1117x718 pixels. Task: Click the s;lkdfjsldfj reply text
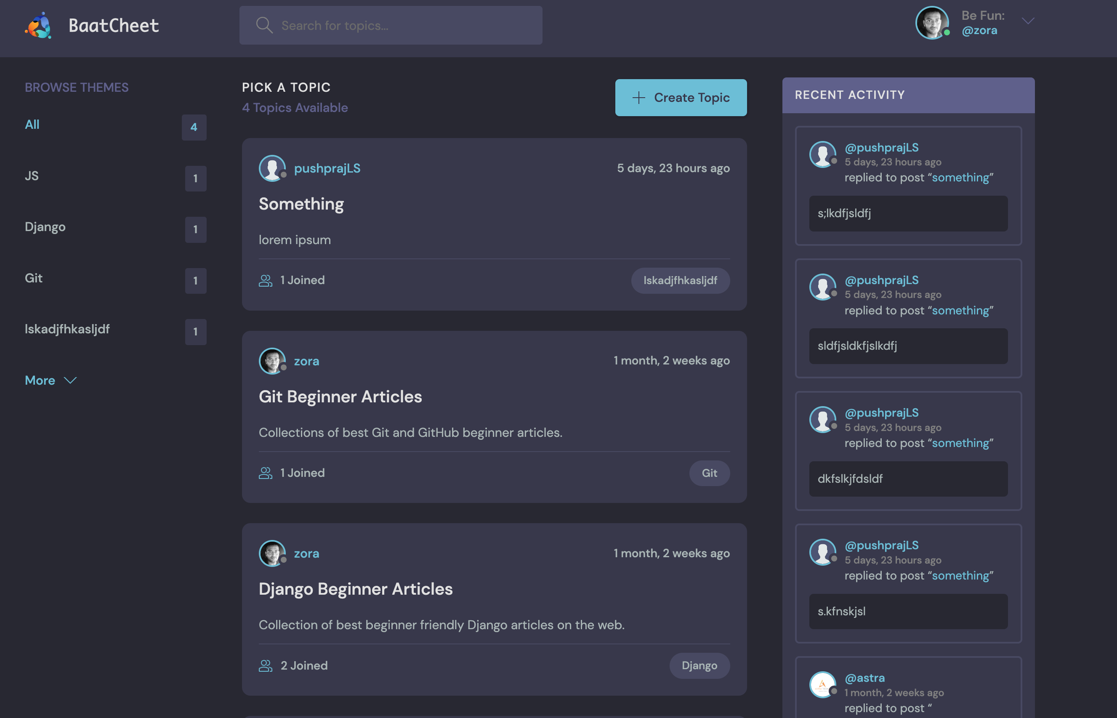(x=844, y=213)
